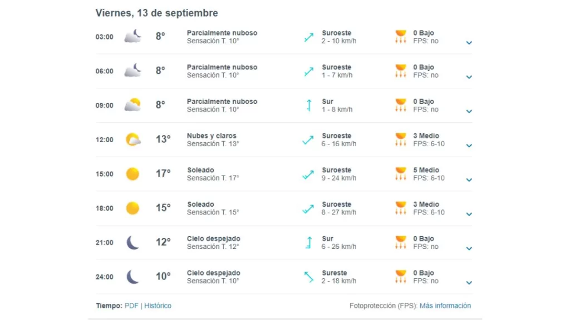Click the southeast wind arrow at 24:00
Screen dimensions: 570x320
pos(308,277)
